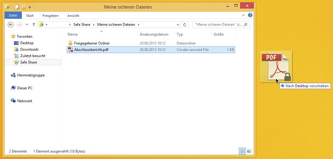Go up one folder level arrow
Image resolution: width=333 pixels, height=159 pixels.
click(x=34, y=25)
